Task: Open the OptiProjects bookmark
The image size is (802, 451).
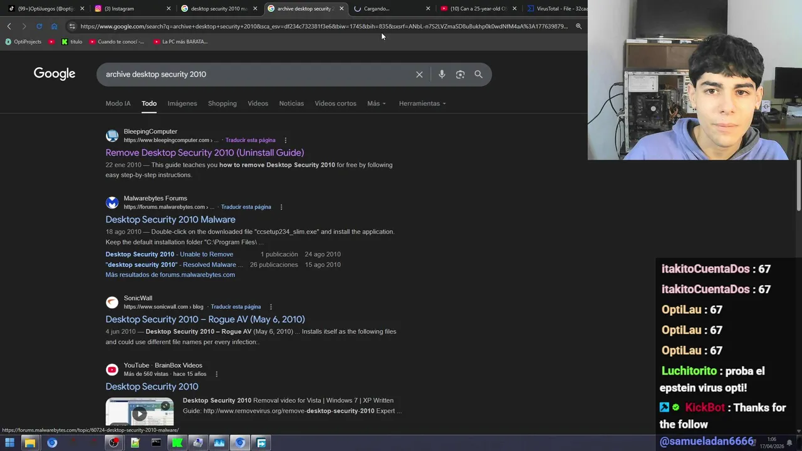Action: pyautogui.click(x=23, y=42)
